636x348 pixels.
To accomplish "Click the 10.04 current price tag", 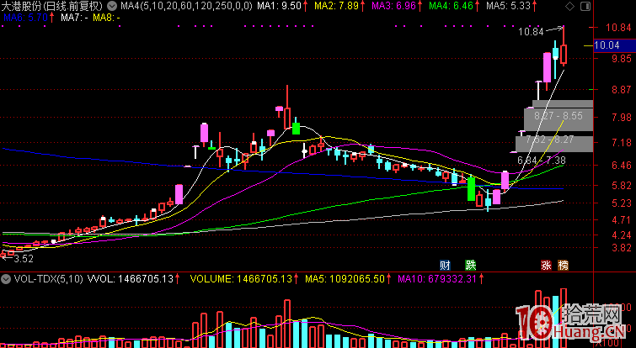I will tap(607, 45).
